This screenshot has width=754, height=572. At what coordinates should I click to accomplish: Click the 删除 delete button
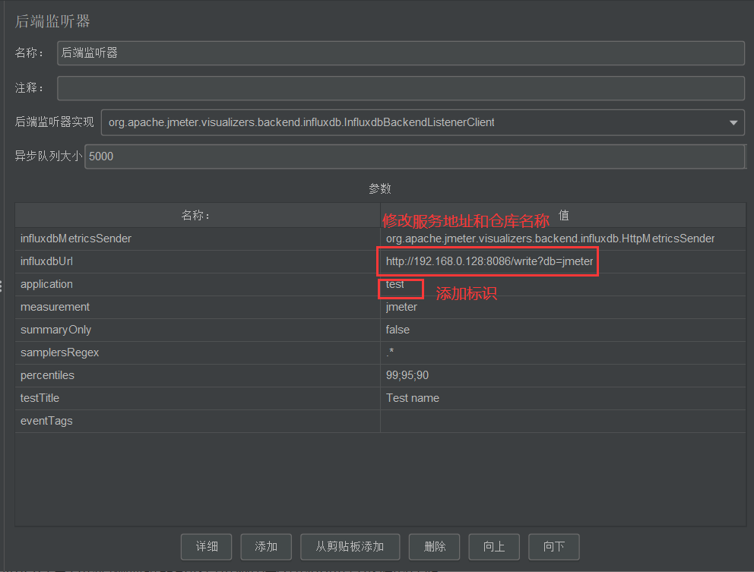(x=435, y=546)
